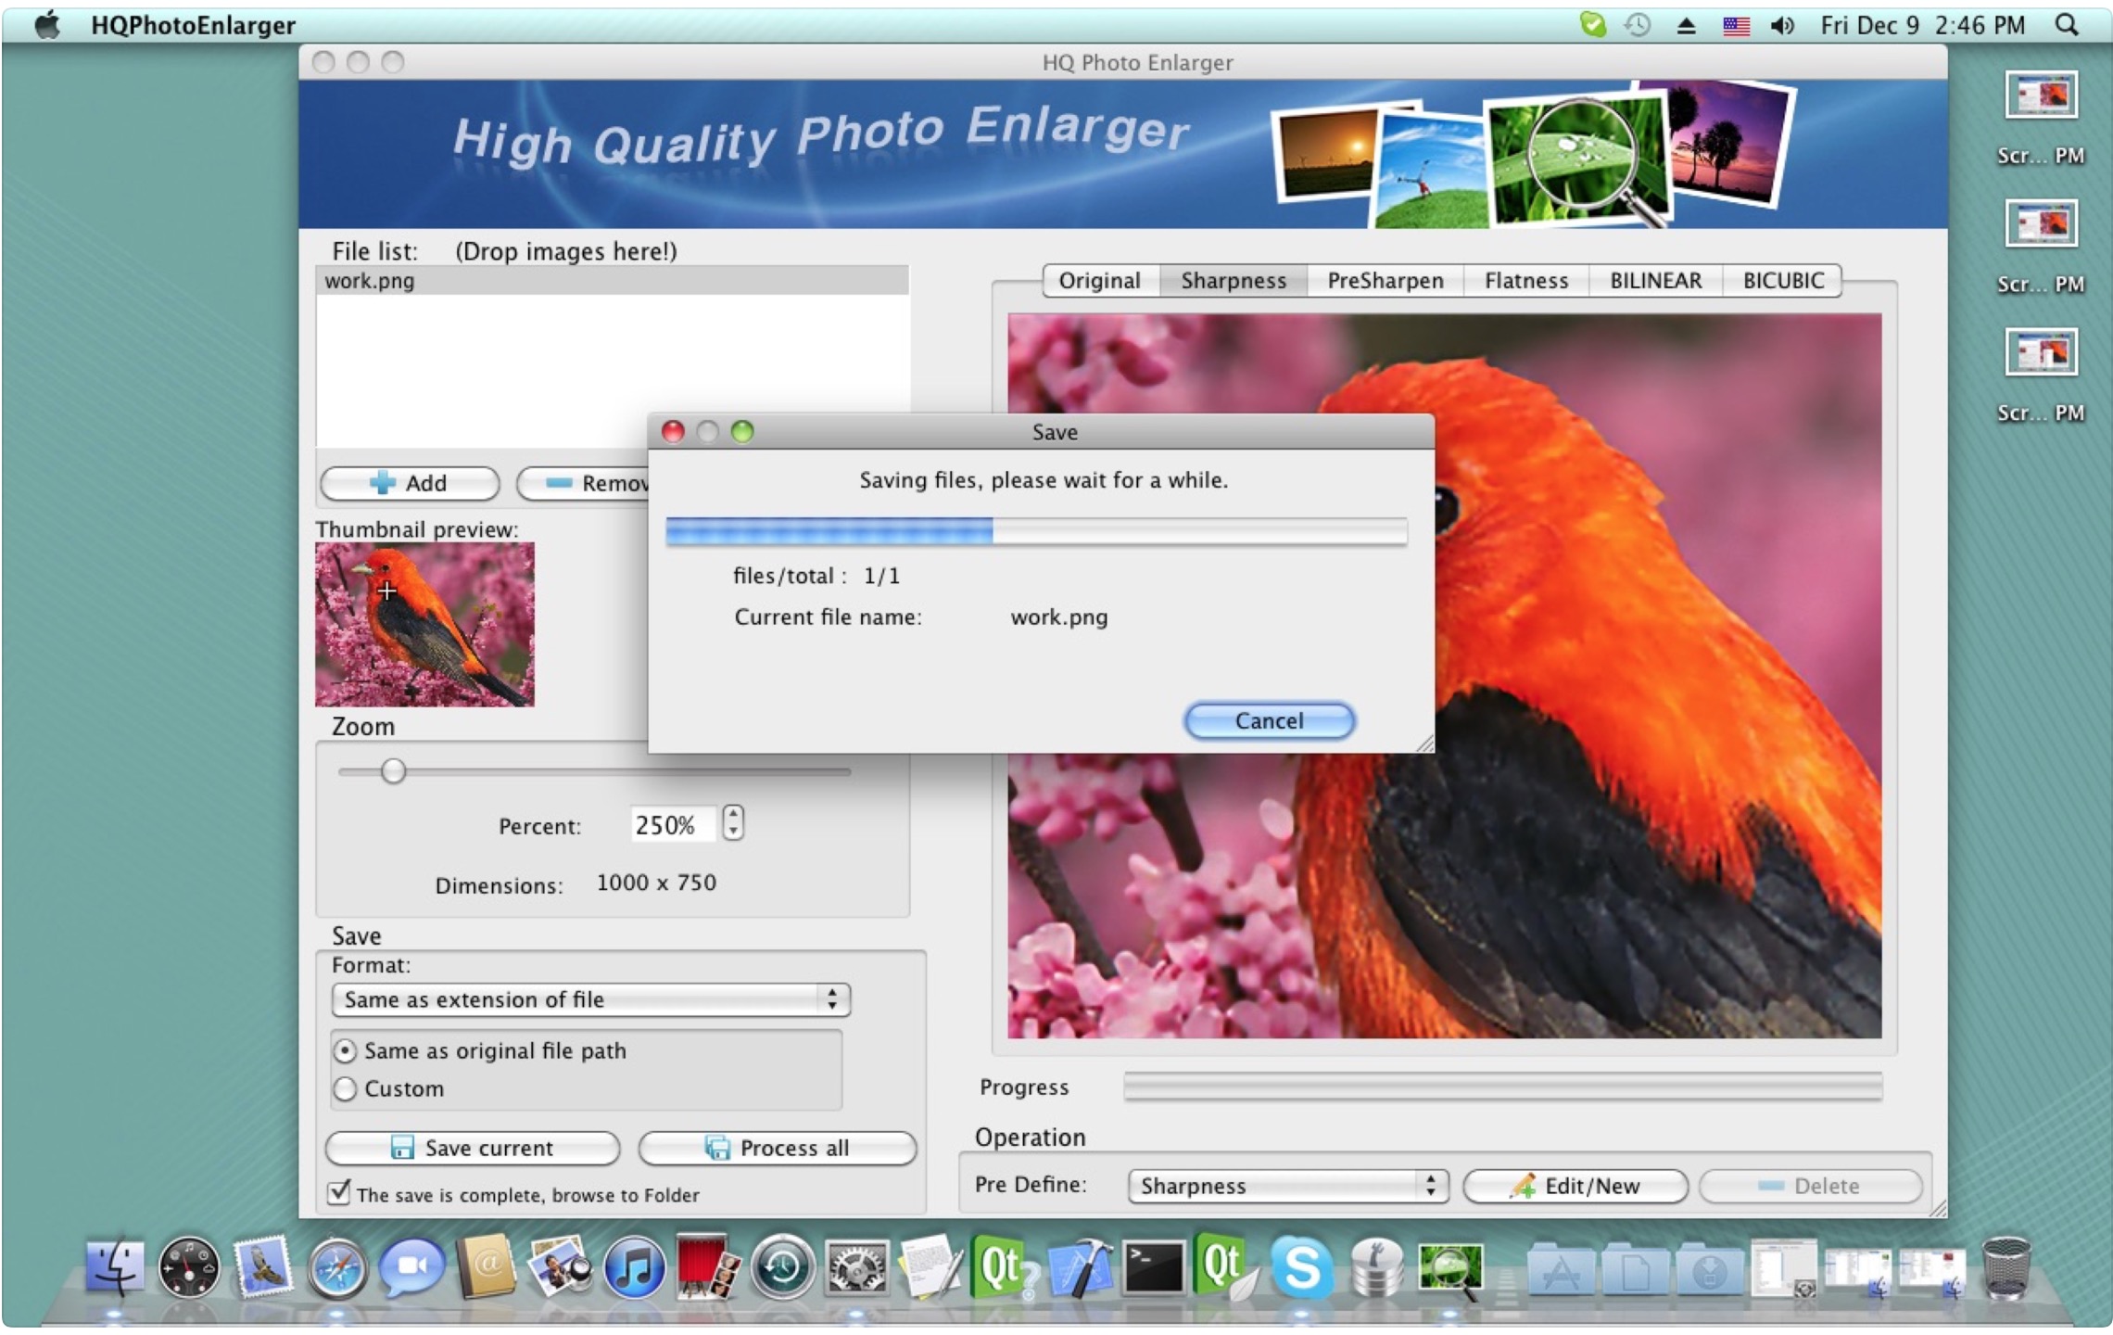The height and width of the screenshot is (1335, 2113).
Task: Select the Custom save path radio
Action: coord(346,1088)
